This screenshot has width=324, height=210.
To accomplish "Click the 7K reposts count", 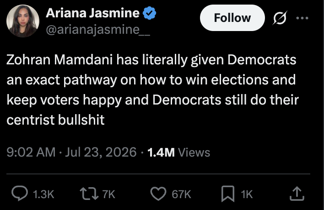I will click(x=109, y=194).
